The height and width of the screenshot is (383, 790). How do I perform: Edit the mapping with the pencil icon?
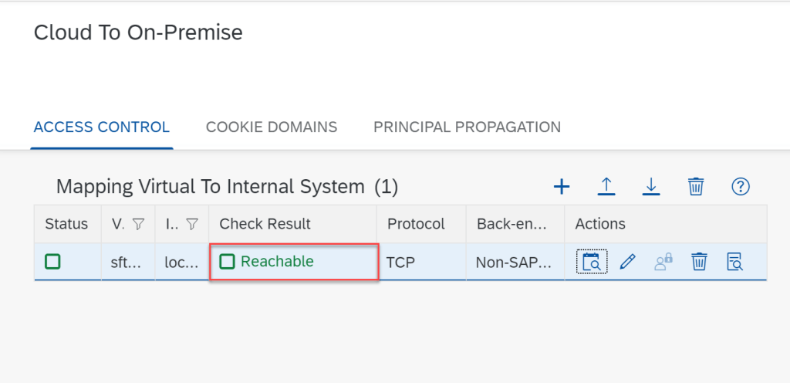[x=627, y=263]
